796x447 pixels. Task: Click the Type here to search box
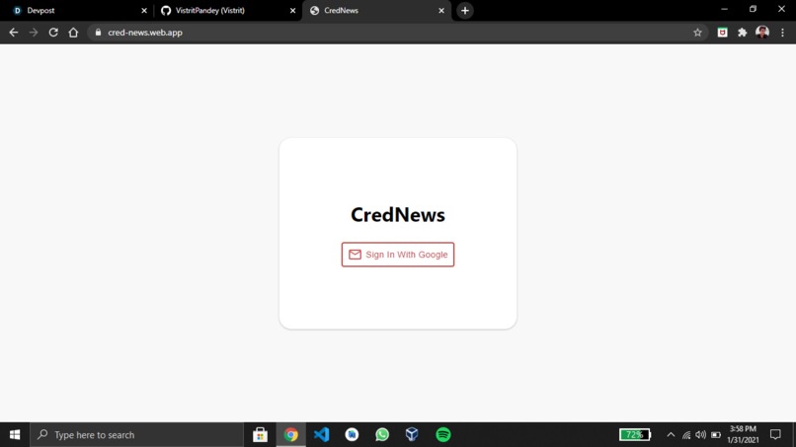click(137, 435)
